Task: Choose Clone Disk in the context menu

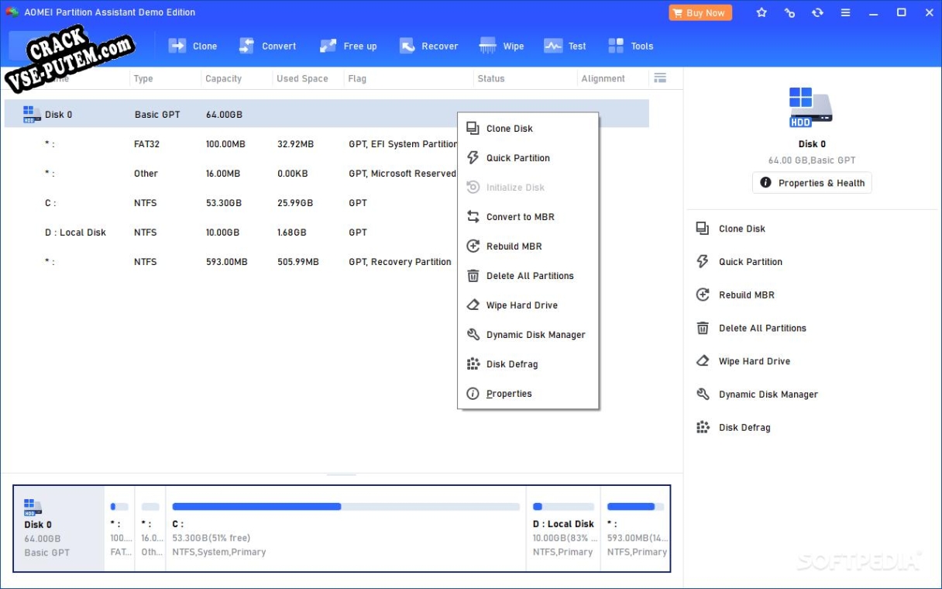Action: pos(528,129)
